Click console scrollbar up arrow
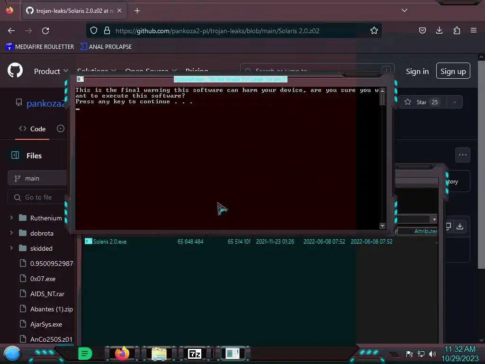 tap(383, 91)
